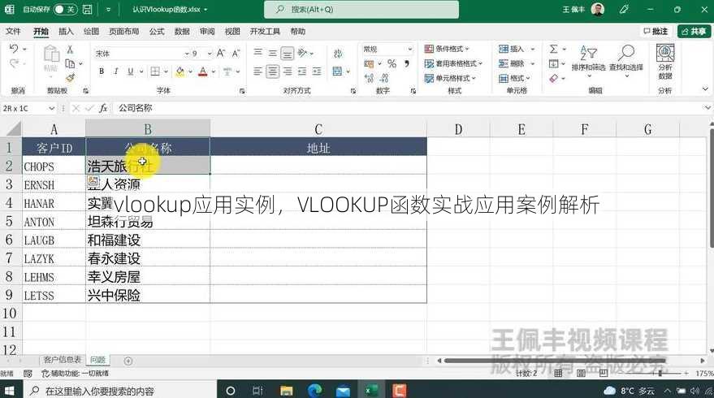The image size is (714, 398).
Task: Toggle Bold formatting
Action: coord(102,71)
